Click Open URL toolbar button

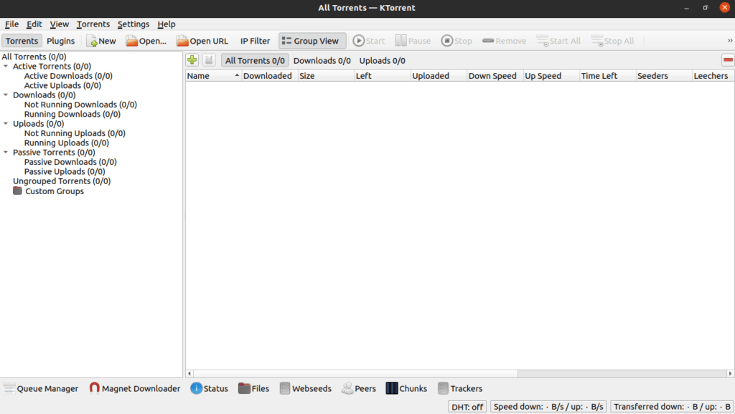[202, 41]
